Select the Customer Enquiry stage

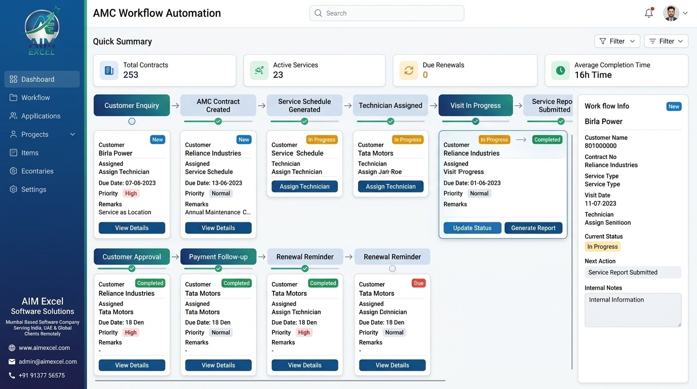tap(132, 105)
